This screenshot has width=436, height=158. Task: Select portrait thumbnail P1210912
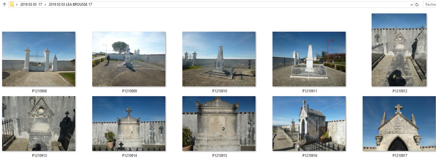tap(399, 50)
